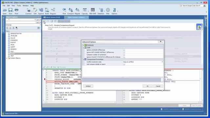This screenshot has width=210, height=118.
Task: Open the Options toolbar icon
Action: tap(114, 11)
